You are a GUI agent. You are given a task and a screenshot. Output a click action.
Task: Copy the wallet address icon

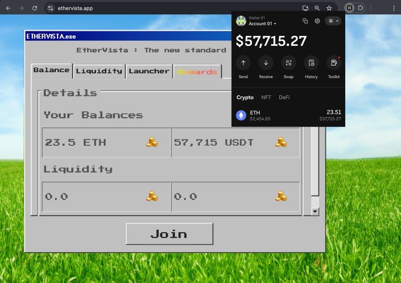305,21
